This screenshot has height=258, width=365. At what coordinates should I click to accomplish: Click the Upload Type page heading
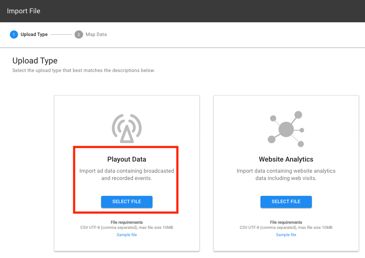(x=35, y=60)
